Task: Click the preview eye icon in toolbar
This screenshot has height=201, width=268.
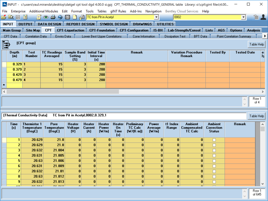Action: [46, 17]
